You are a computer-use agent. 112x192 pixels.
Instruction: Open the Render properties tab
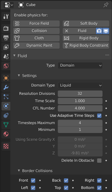[6, 29]
